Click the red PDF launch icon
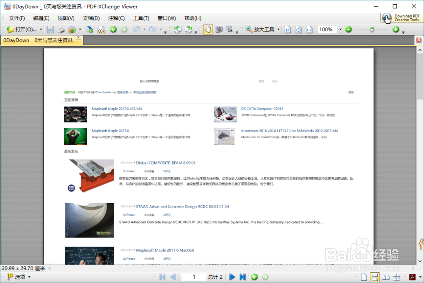The image size is (424, 283). coord(413,277)
